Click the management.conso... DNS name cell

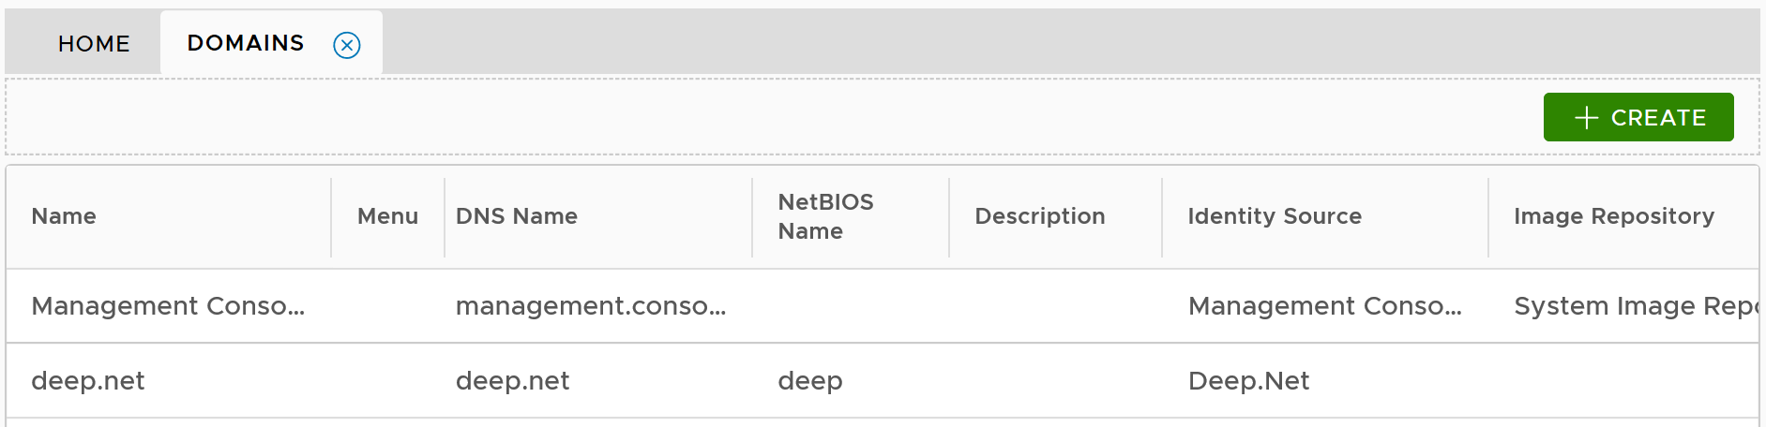pos(590,306)
